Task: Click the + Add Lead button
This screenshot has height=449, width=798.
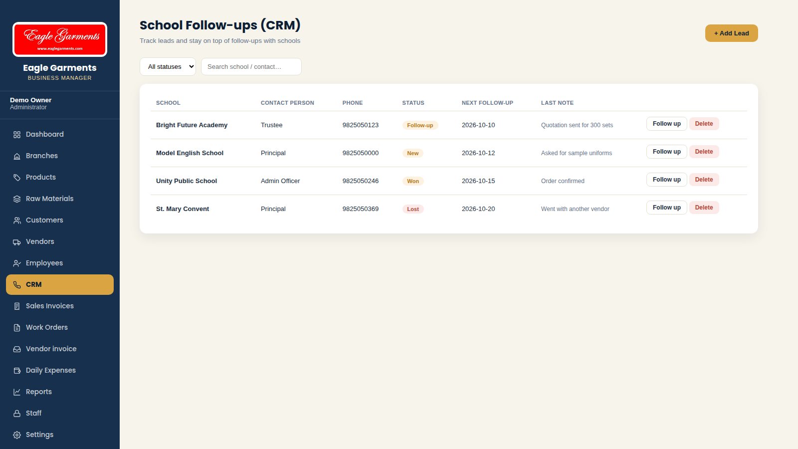Action: coord(731,33)
